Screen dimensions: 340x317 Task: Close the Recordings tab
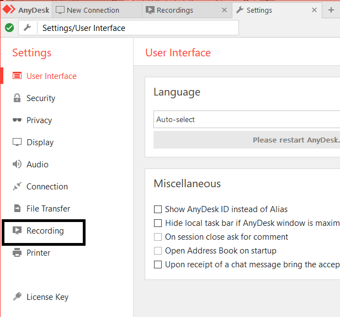tap(224, 10)
